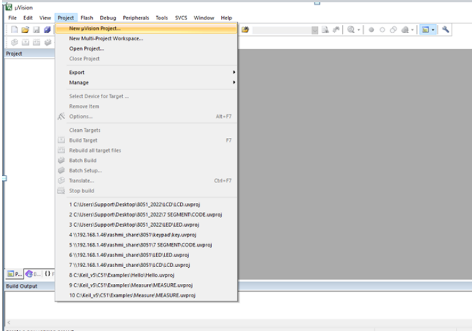Click the Save file toolbar icon
The height and width of the screenshot is (331, 472).
tap(36, 30)
